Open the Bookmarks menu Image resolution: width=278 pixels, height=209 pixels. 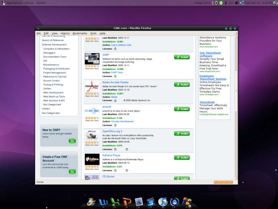pos(80,33)
